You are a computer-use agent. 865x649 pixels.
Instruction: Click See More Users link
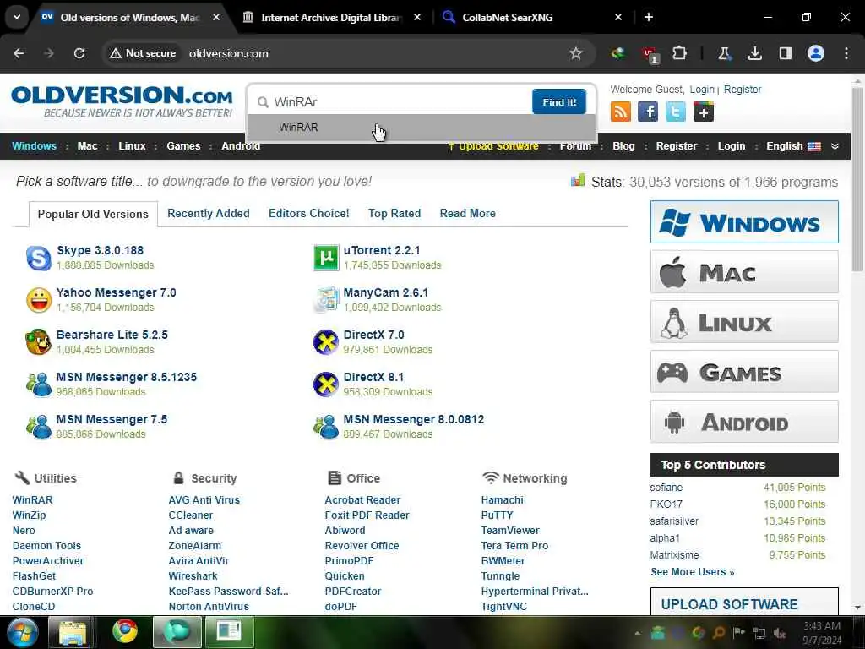(x=693, y=572)
